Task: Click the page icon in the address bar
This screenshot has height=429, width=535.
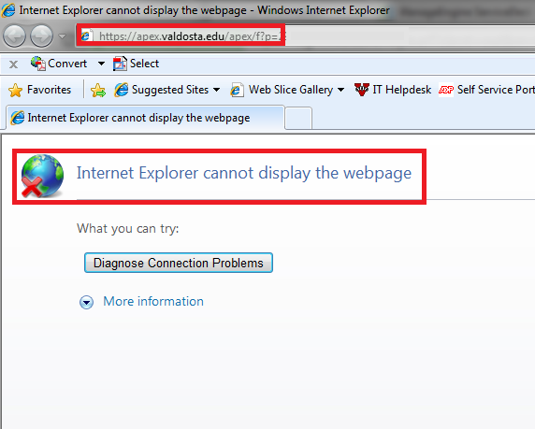Action: [86, 36]
